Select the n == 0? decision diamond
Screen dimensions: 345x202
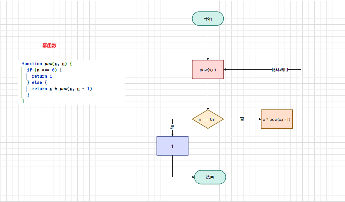tap(208, 119)
